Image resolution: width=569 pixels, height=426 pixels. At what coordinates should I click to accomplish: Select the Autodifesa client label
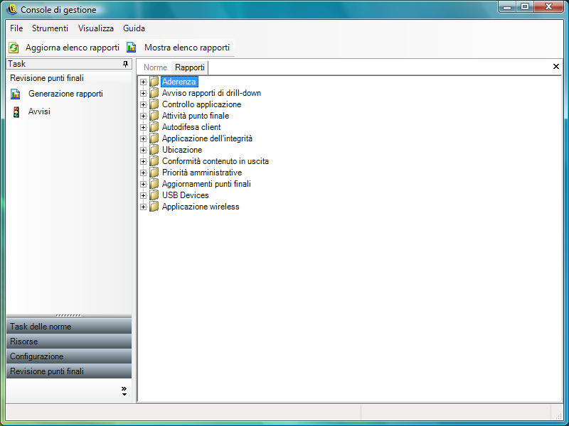click(x=191, y=127)
